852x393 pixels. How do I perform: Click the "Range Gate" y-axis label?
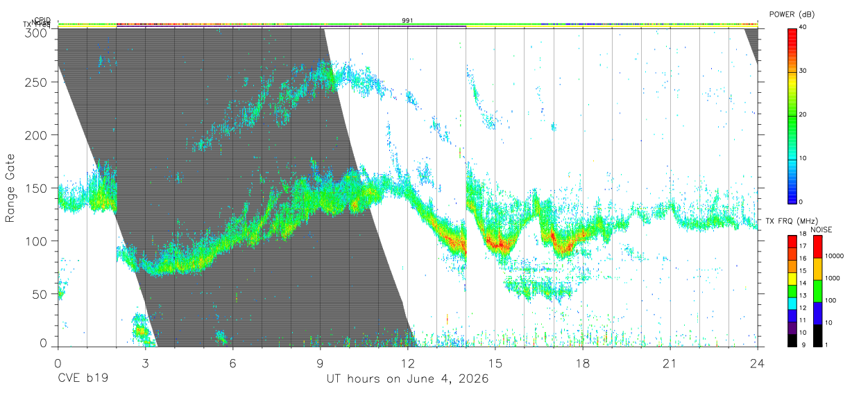pyautogui.click(x=10, y=188)
